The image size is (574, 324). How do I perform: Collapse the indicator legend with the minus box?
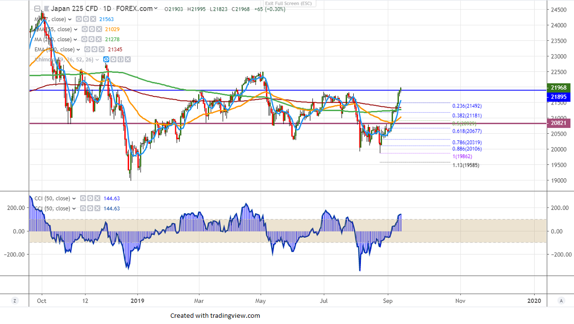point(37,9)
